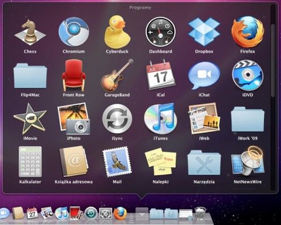Click the iTunes icon in the Dock
Screen dimensions: 281x225
click(x=61, y=213)
